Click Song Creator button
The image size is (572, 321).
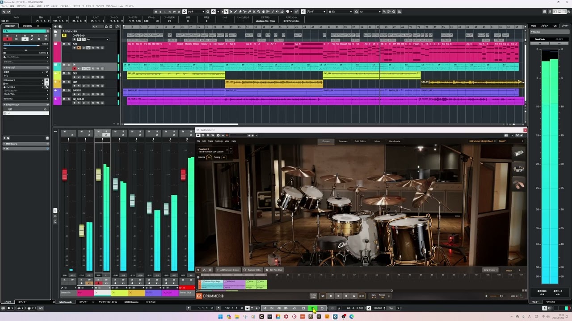click(490, 270)
